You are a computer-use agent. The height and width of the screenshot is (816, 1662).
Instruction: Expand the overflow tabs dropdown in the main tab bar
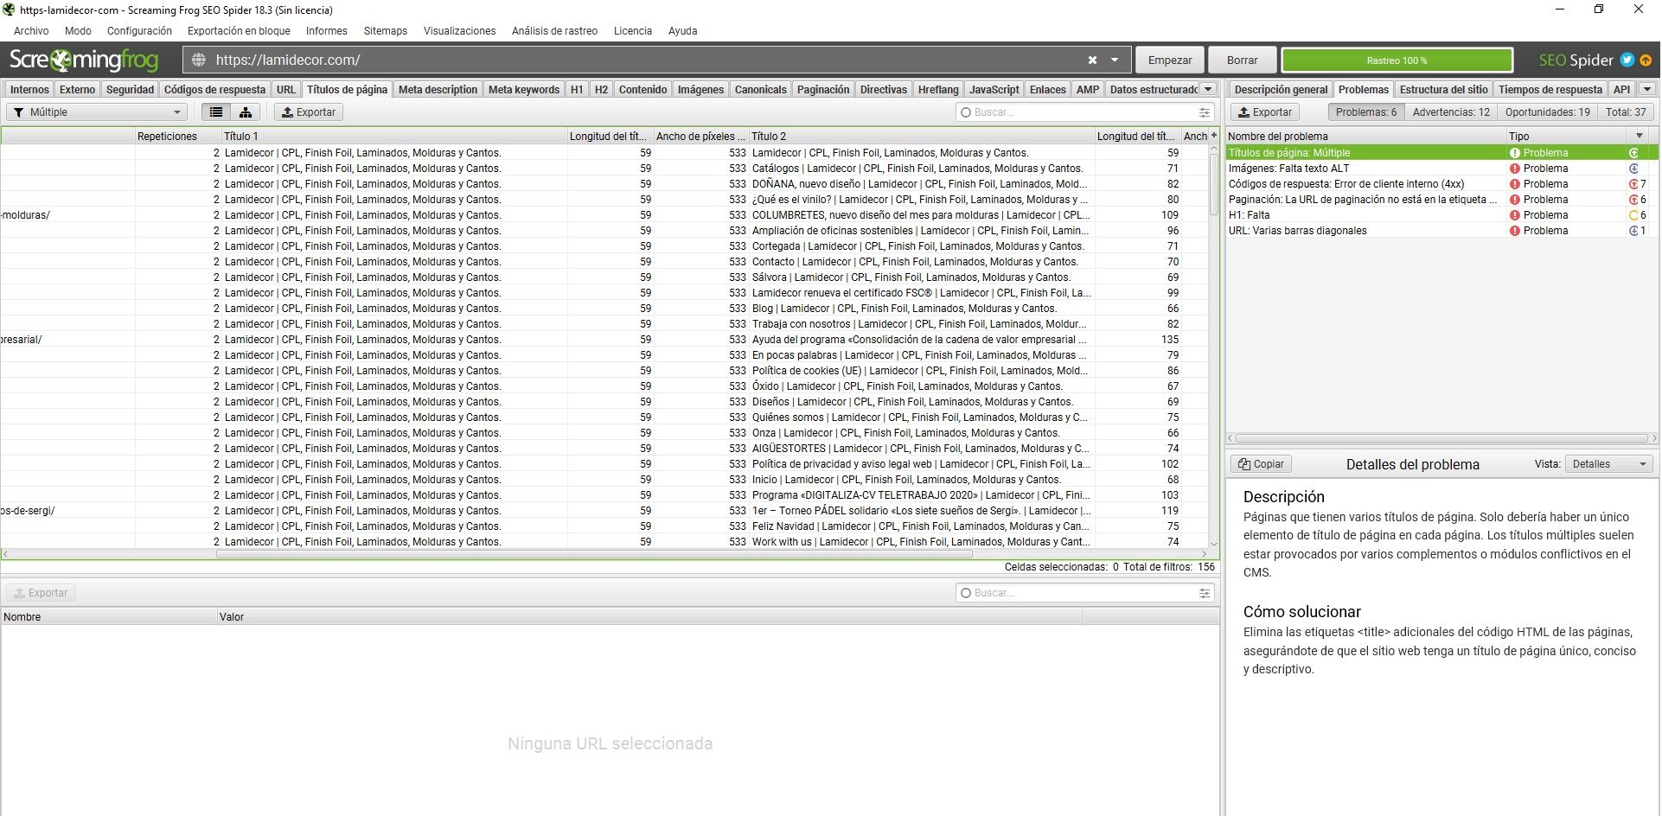click(1208, 89)
